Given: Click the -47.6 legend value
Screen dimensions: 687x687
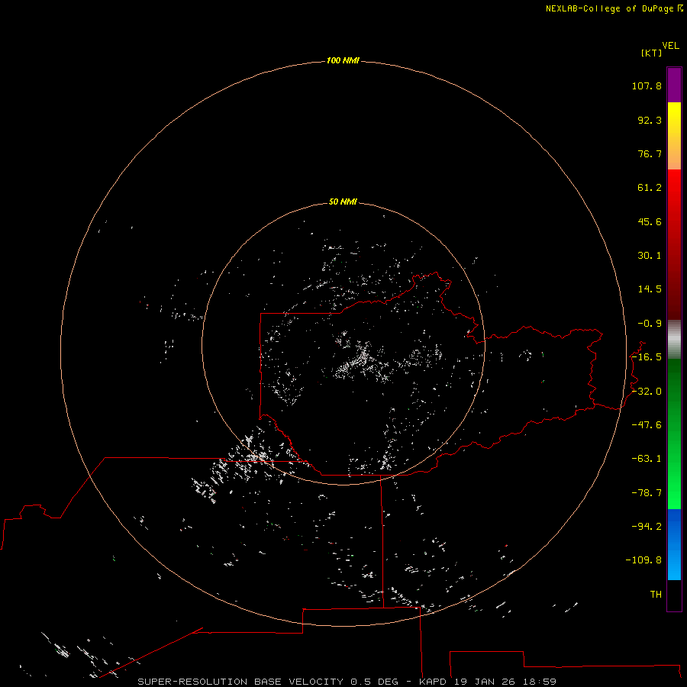Looking at the screenshot, I should pyautogui.click(x=647, y=425).
